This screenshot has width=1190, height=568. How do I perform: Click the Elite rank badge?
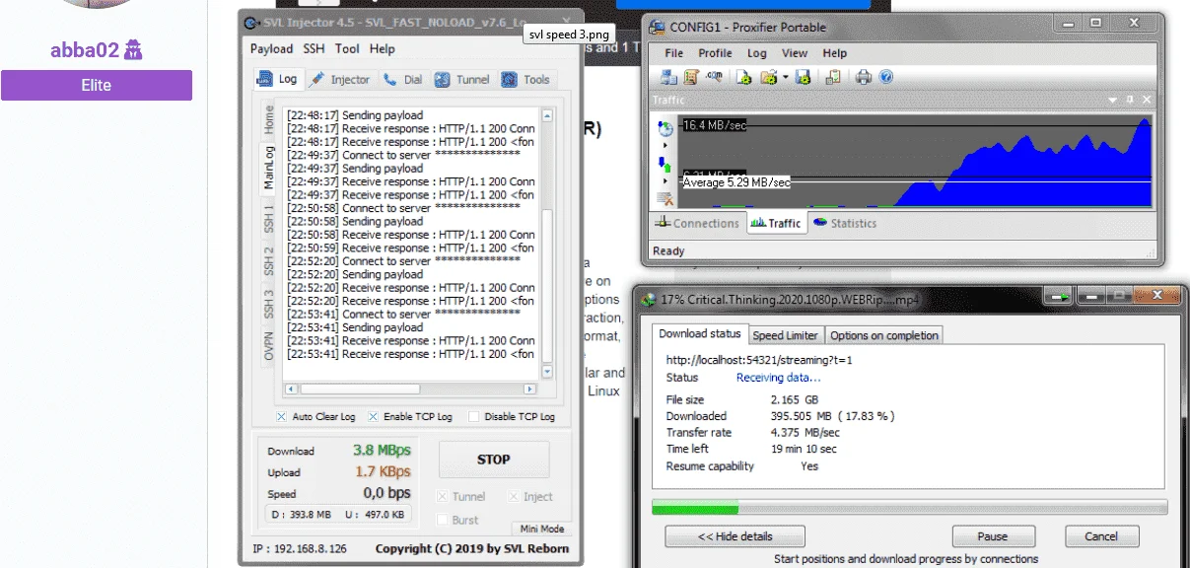(x=96, y=85)
